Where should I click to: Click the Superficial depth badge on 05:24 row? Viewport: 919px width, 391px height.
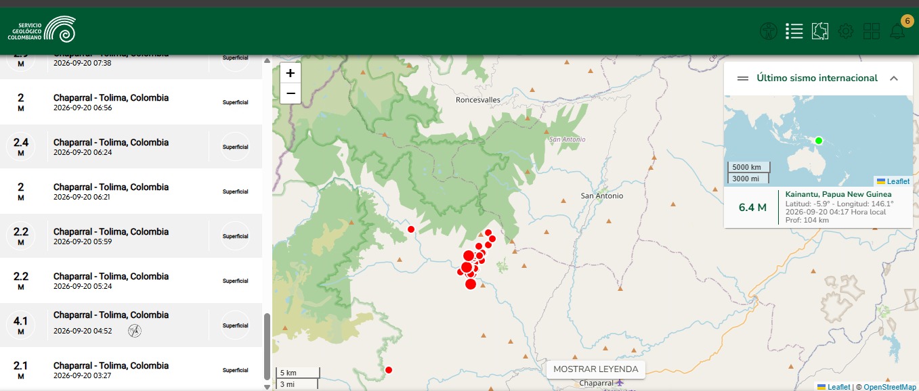pyautogui.click(x=236, y=281)
